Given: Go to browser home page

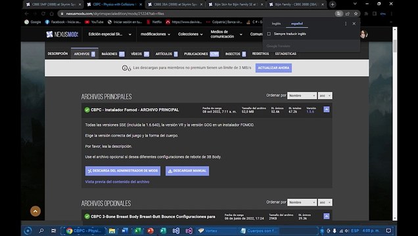Looking at the screenshot, I should pos(52,14).
